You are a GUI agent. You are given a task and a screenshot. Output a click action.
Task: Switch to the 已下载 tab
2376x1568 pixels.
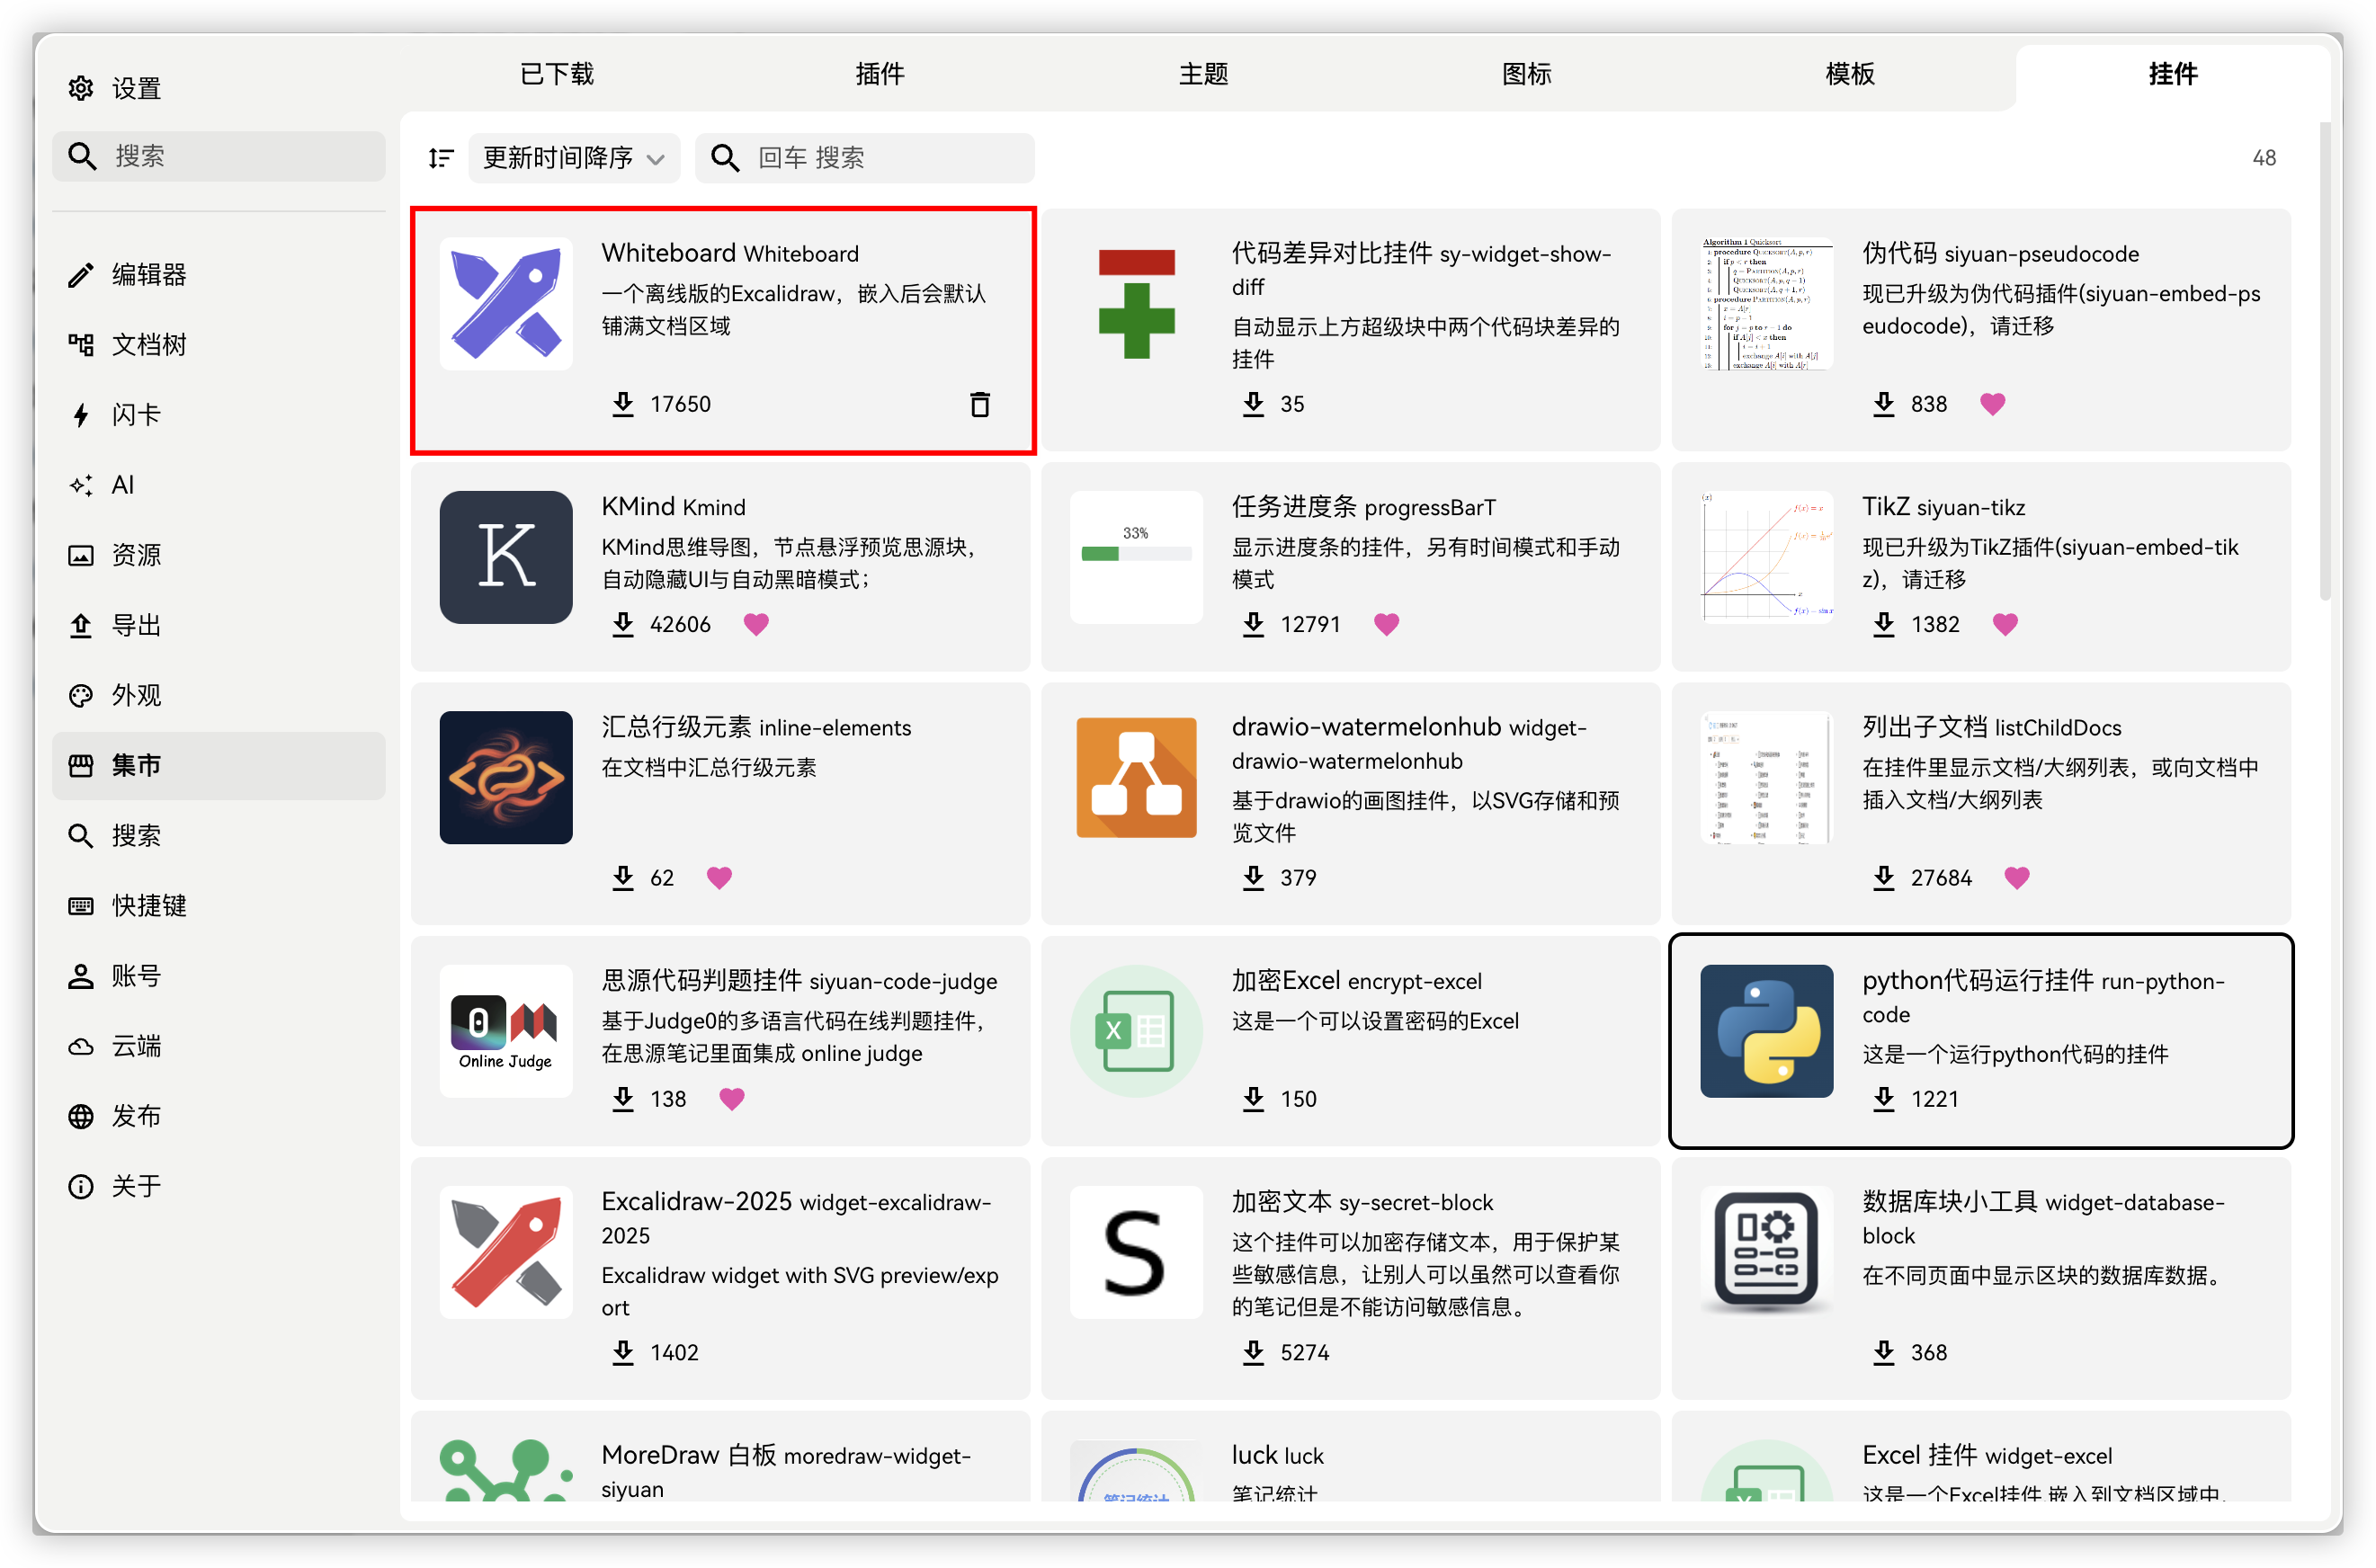(x=557, y=74)
